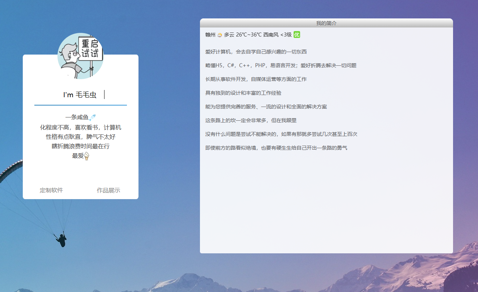Click the cloudy weather icon next to 赣州
Screen dimensions: 478x292
pos(220,35)
